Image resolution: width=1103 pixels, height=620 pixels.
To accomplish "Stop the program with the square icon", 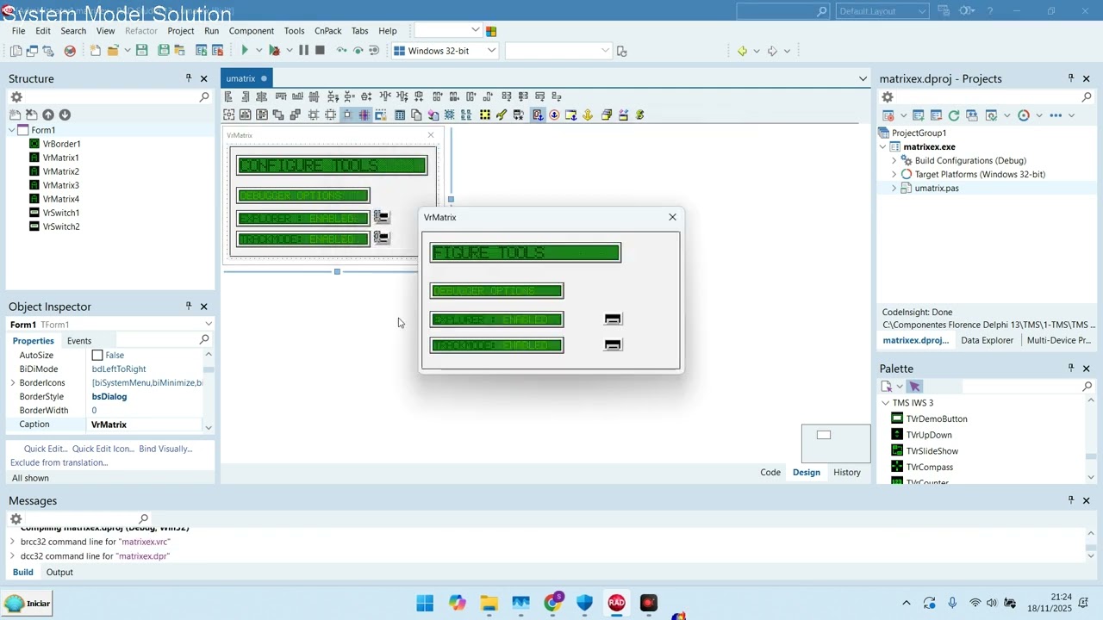I will [x=320, y=51].
